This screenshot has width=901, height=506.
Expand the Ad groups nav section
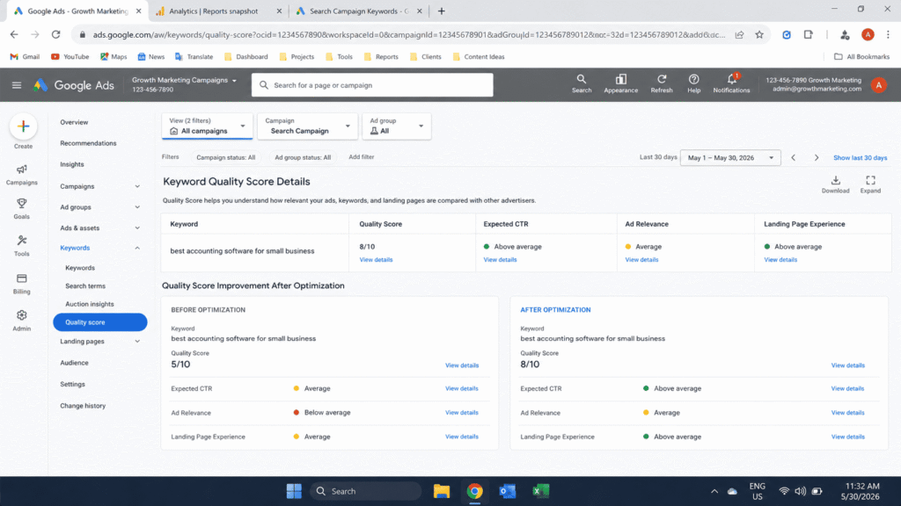click(x=137, y=207)
